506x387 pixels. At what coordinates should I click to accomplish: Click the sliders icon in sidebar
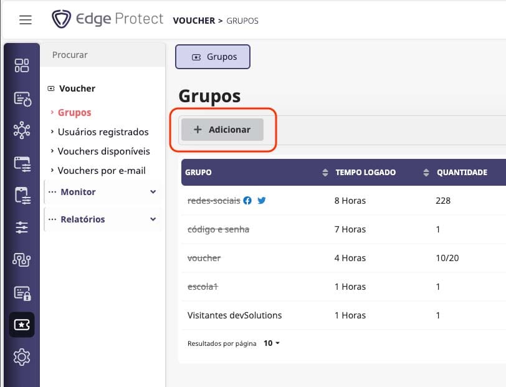[x=22, y=227]
